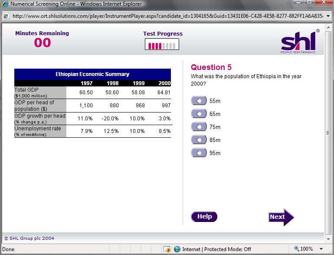Click the 1998 GDP per head value 880
334x255 pixels.
(114, 106)
